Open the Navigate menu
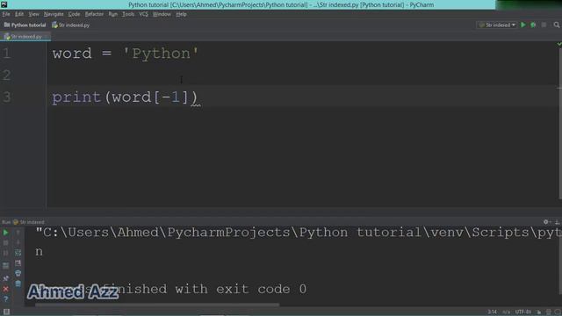562x316 pixels. pyautogui.click(x=54, y=14)
